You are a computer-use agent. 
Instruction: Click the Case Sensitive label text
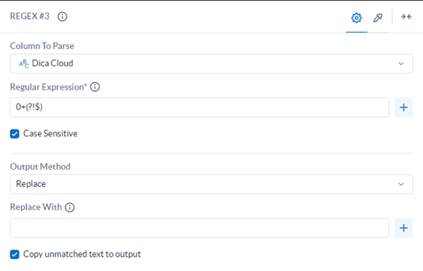(x=50, y=133)
